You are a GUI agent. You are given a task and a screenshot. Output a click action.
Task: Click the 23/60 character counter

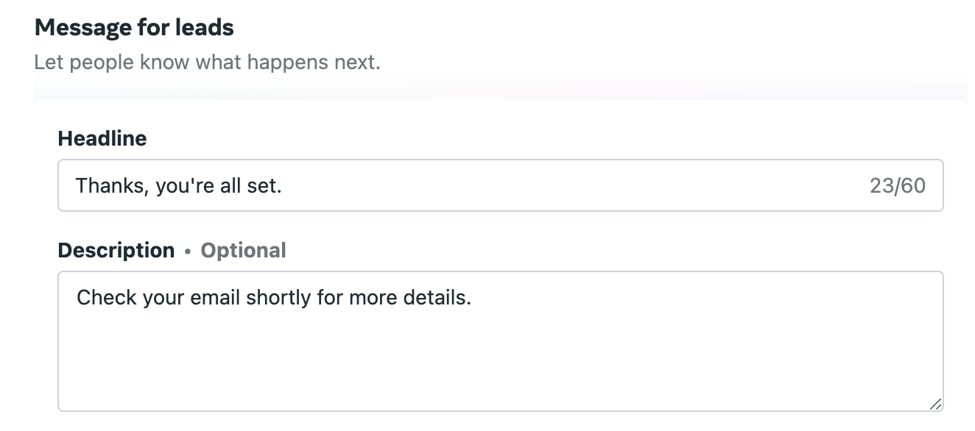897,185
